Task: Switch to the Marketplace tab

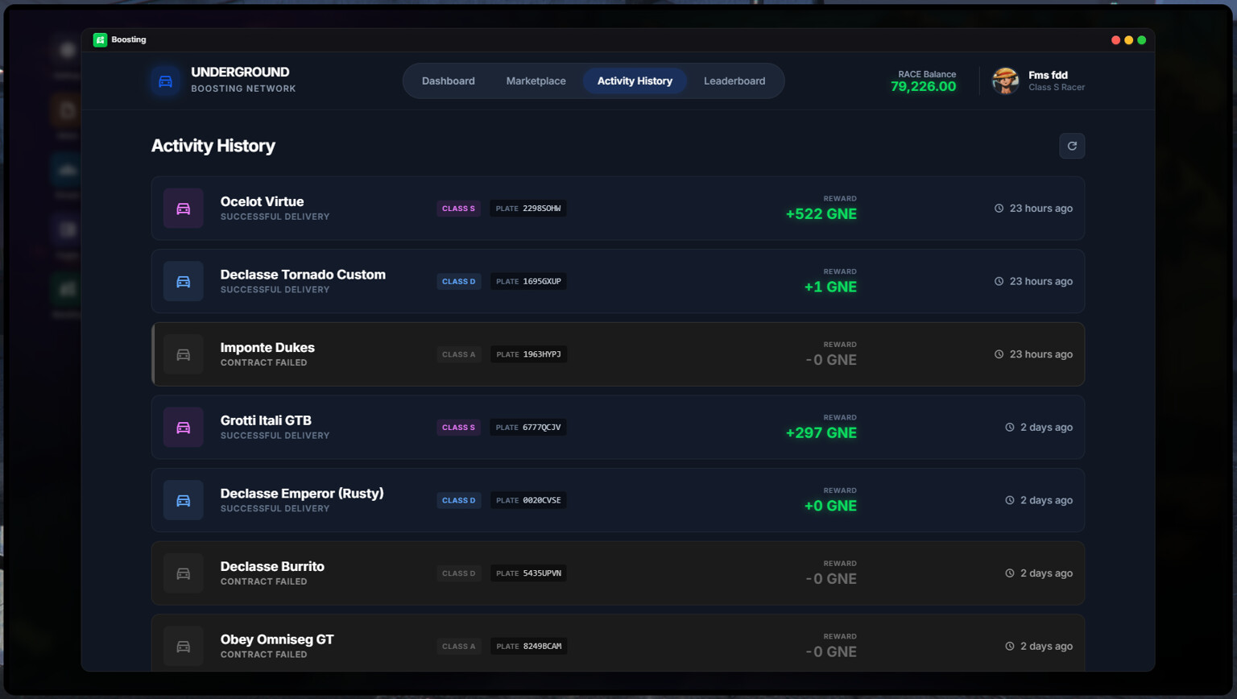Action: click(x=536, y=81)
